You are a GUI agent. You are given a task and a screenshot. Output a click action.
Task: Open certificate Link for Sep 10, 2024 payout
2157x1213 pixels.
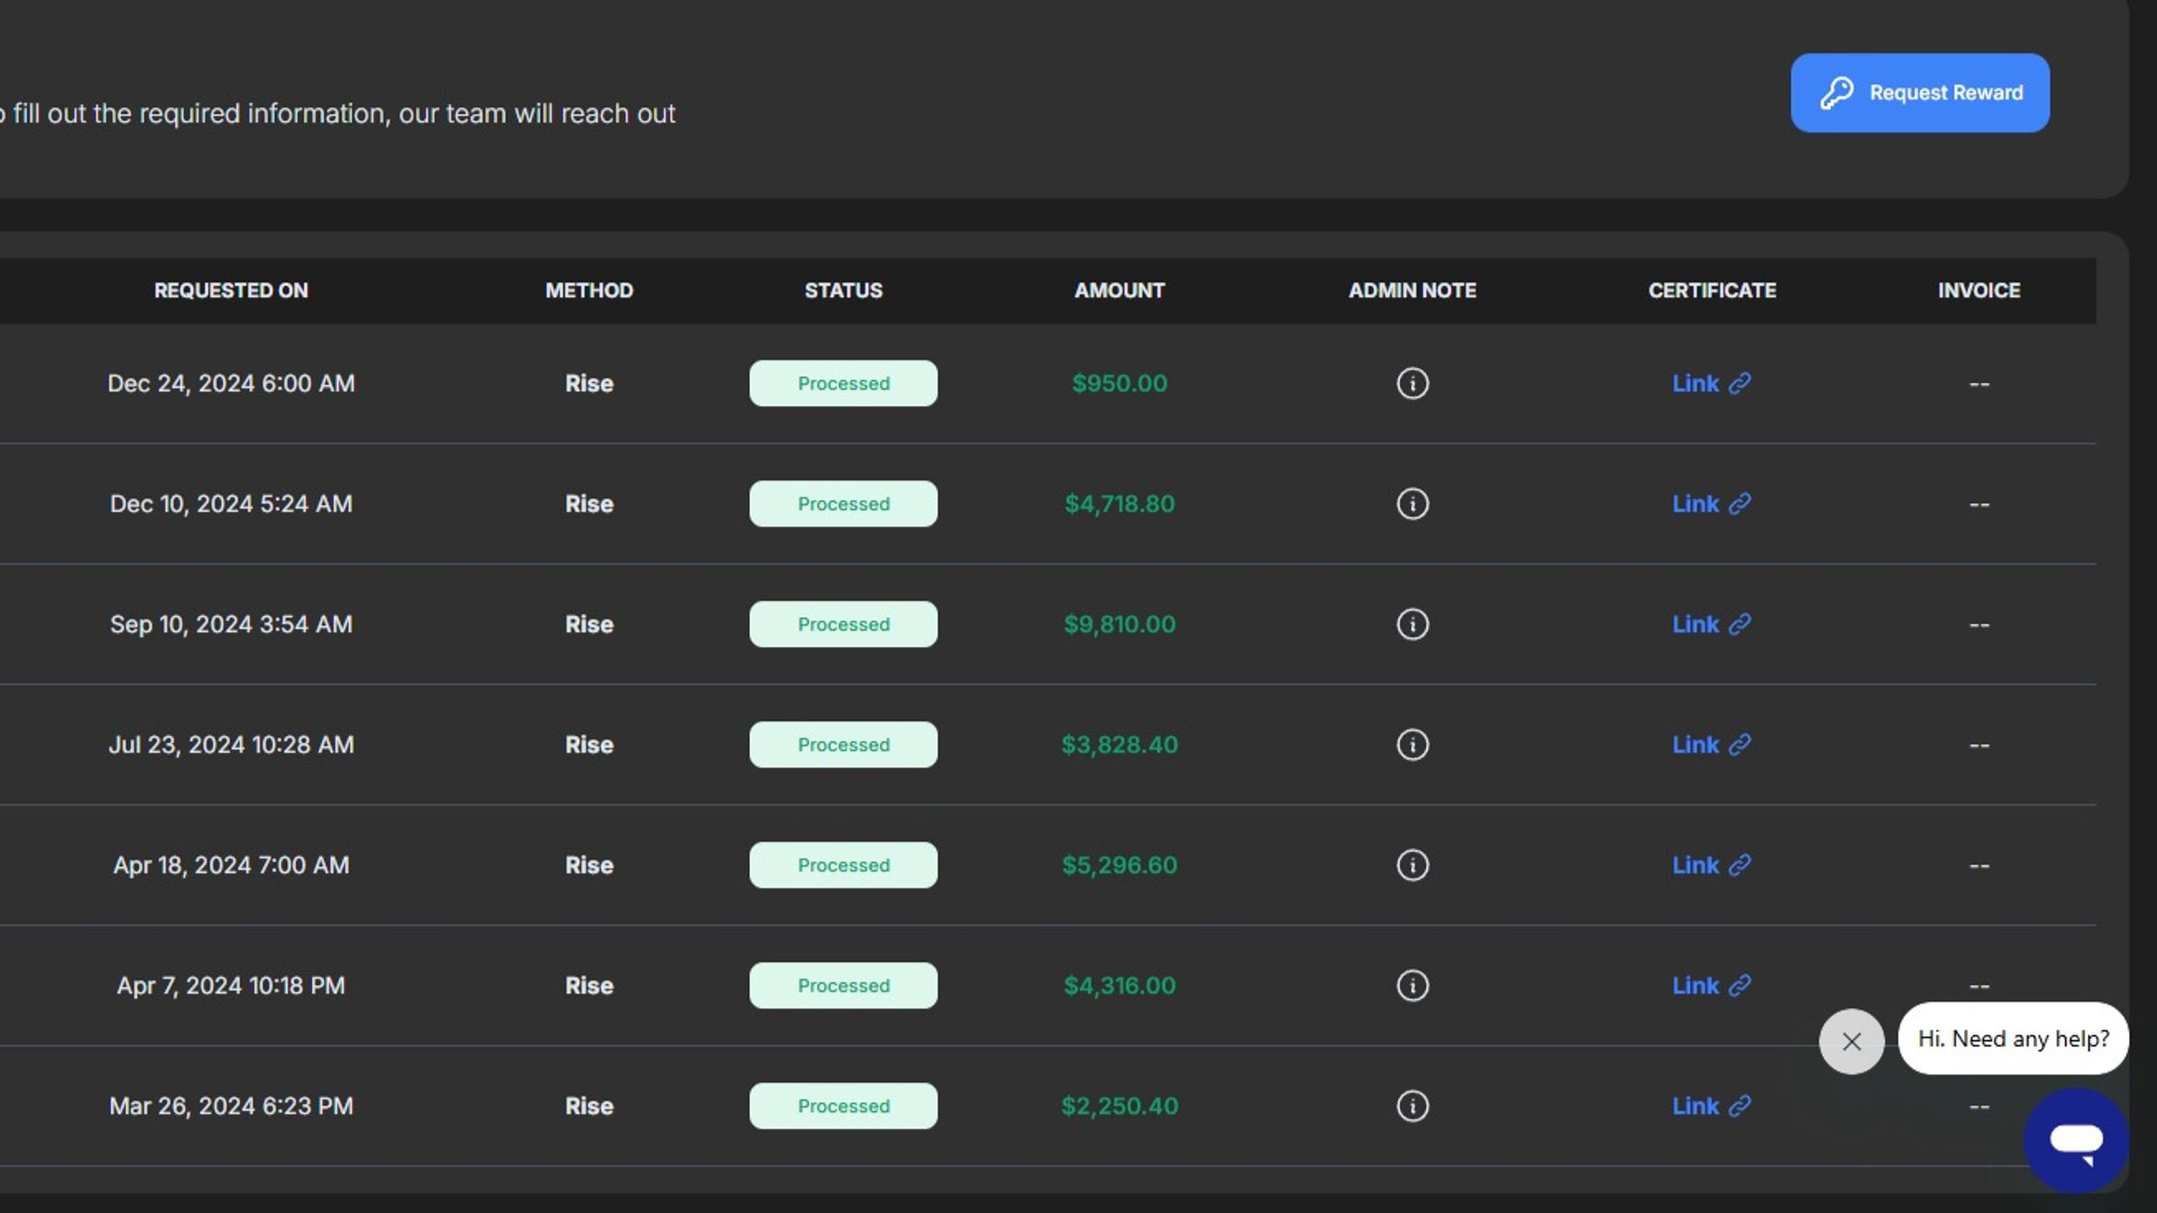coord(1711,624)
